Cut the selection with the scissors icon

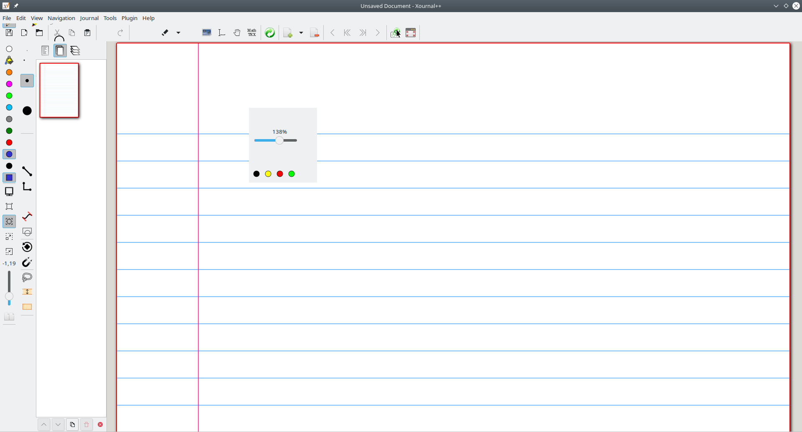pos(57,33)
